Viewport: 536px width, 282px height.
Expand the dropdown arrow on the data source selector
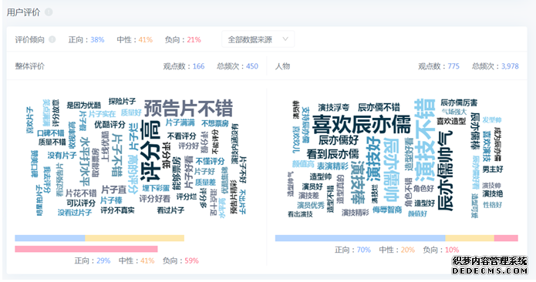pos(285,39)
